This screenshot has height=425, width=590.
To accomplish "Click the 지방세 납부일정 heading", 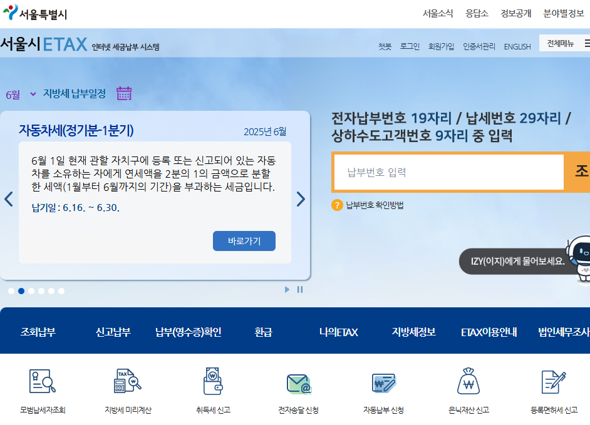I will coord(74,93).
